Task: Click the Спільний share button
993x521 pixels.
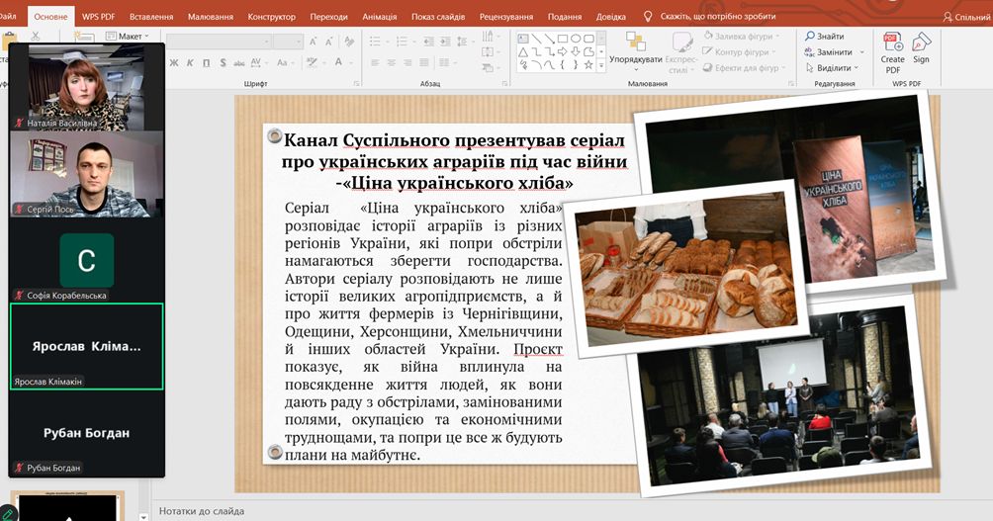Action: pyautogui.click(x=964, y=17)
